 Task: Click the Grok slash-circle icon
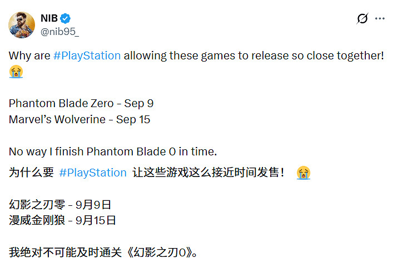pos(362,18)
